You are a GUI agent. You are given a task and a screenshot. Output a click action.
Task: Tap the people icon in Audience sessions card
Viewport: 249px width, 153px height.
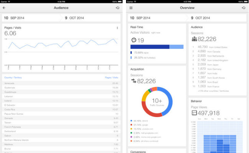[194, 39]
